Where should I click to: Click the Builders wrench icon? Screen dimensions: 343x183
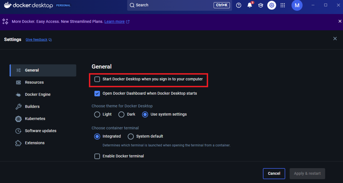[x=18, y=106]
